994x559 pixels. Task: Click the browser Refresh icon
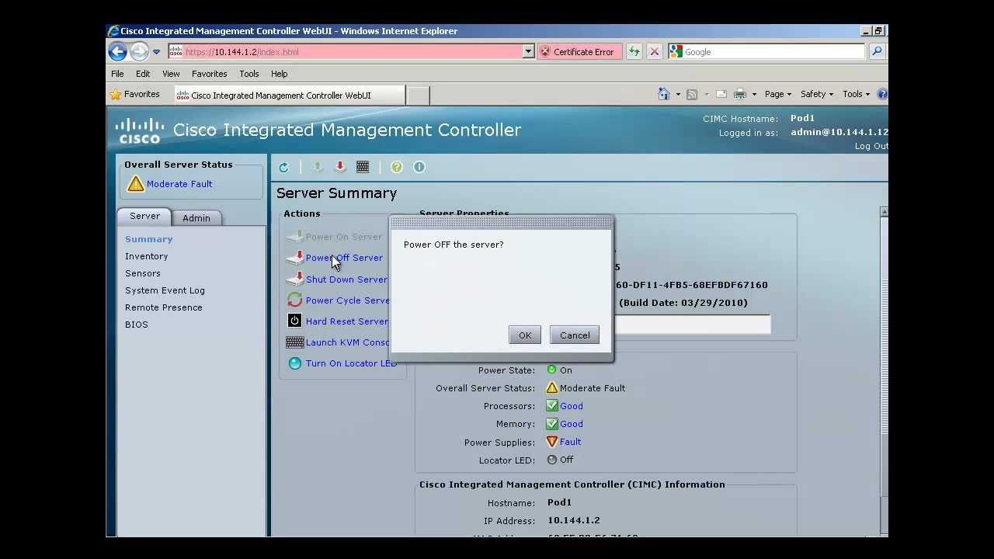click(634, 52)
